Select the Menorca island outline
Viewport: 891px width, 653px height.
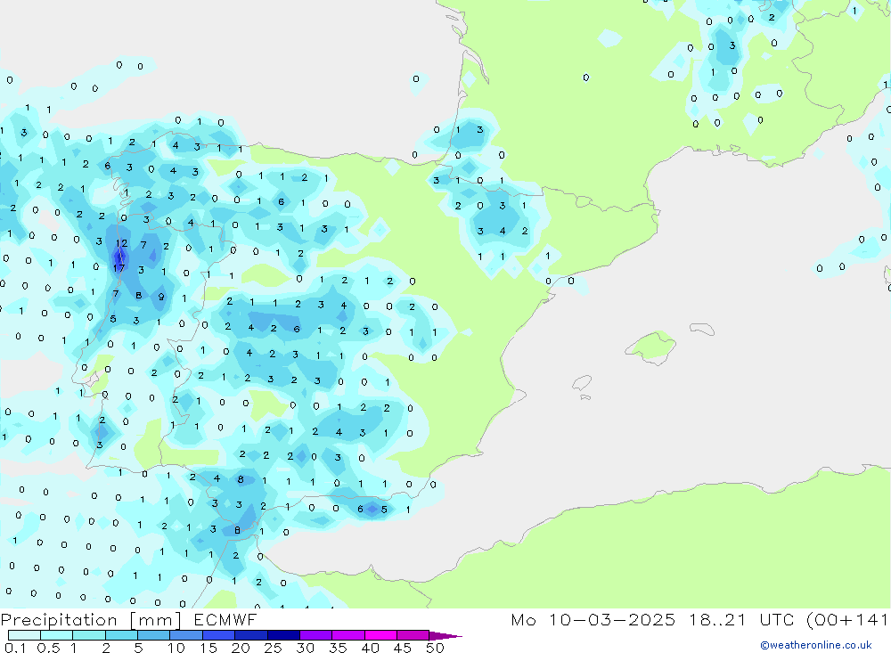click(702, 329)
